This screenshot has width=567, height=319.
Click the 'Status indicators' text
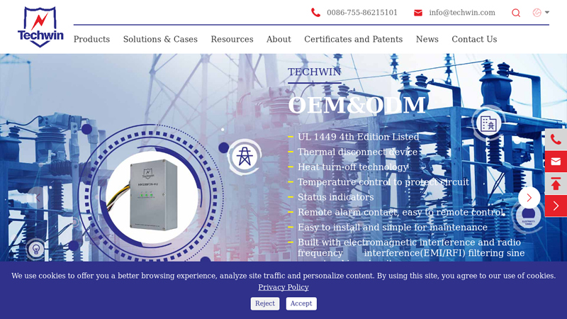(x=335, y=197)
